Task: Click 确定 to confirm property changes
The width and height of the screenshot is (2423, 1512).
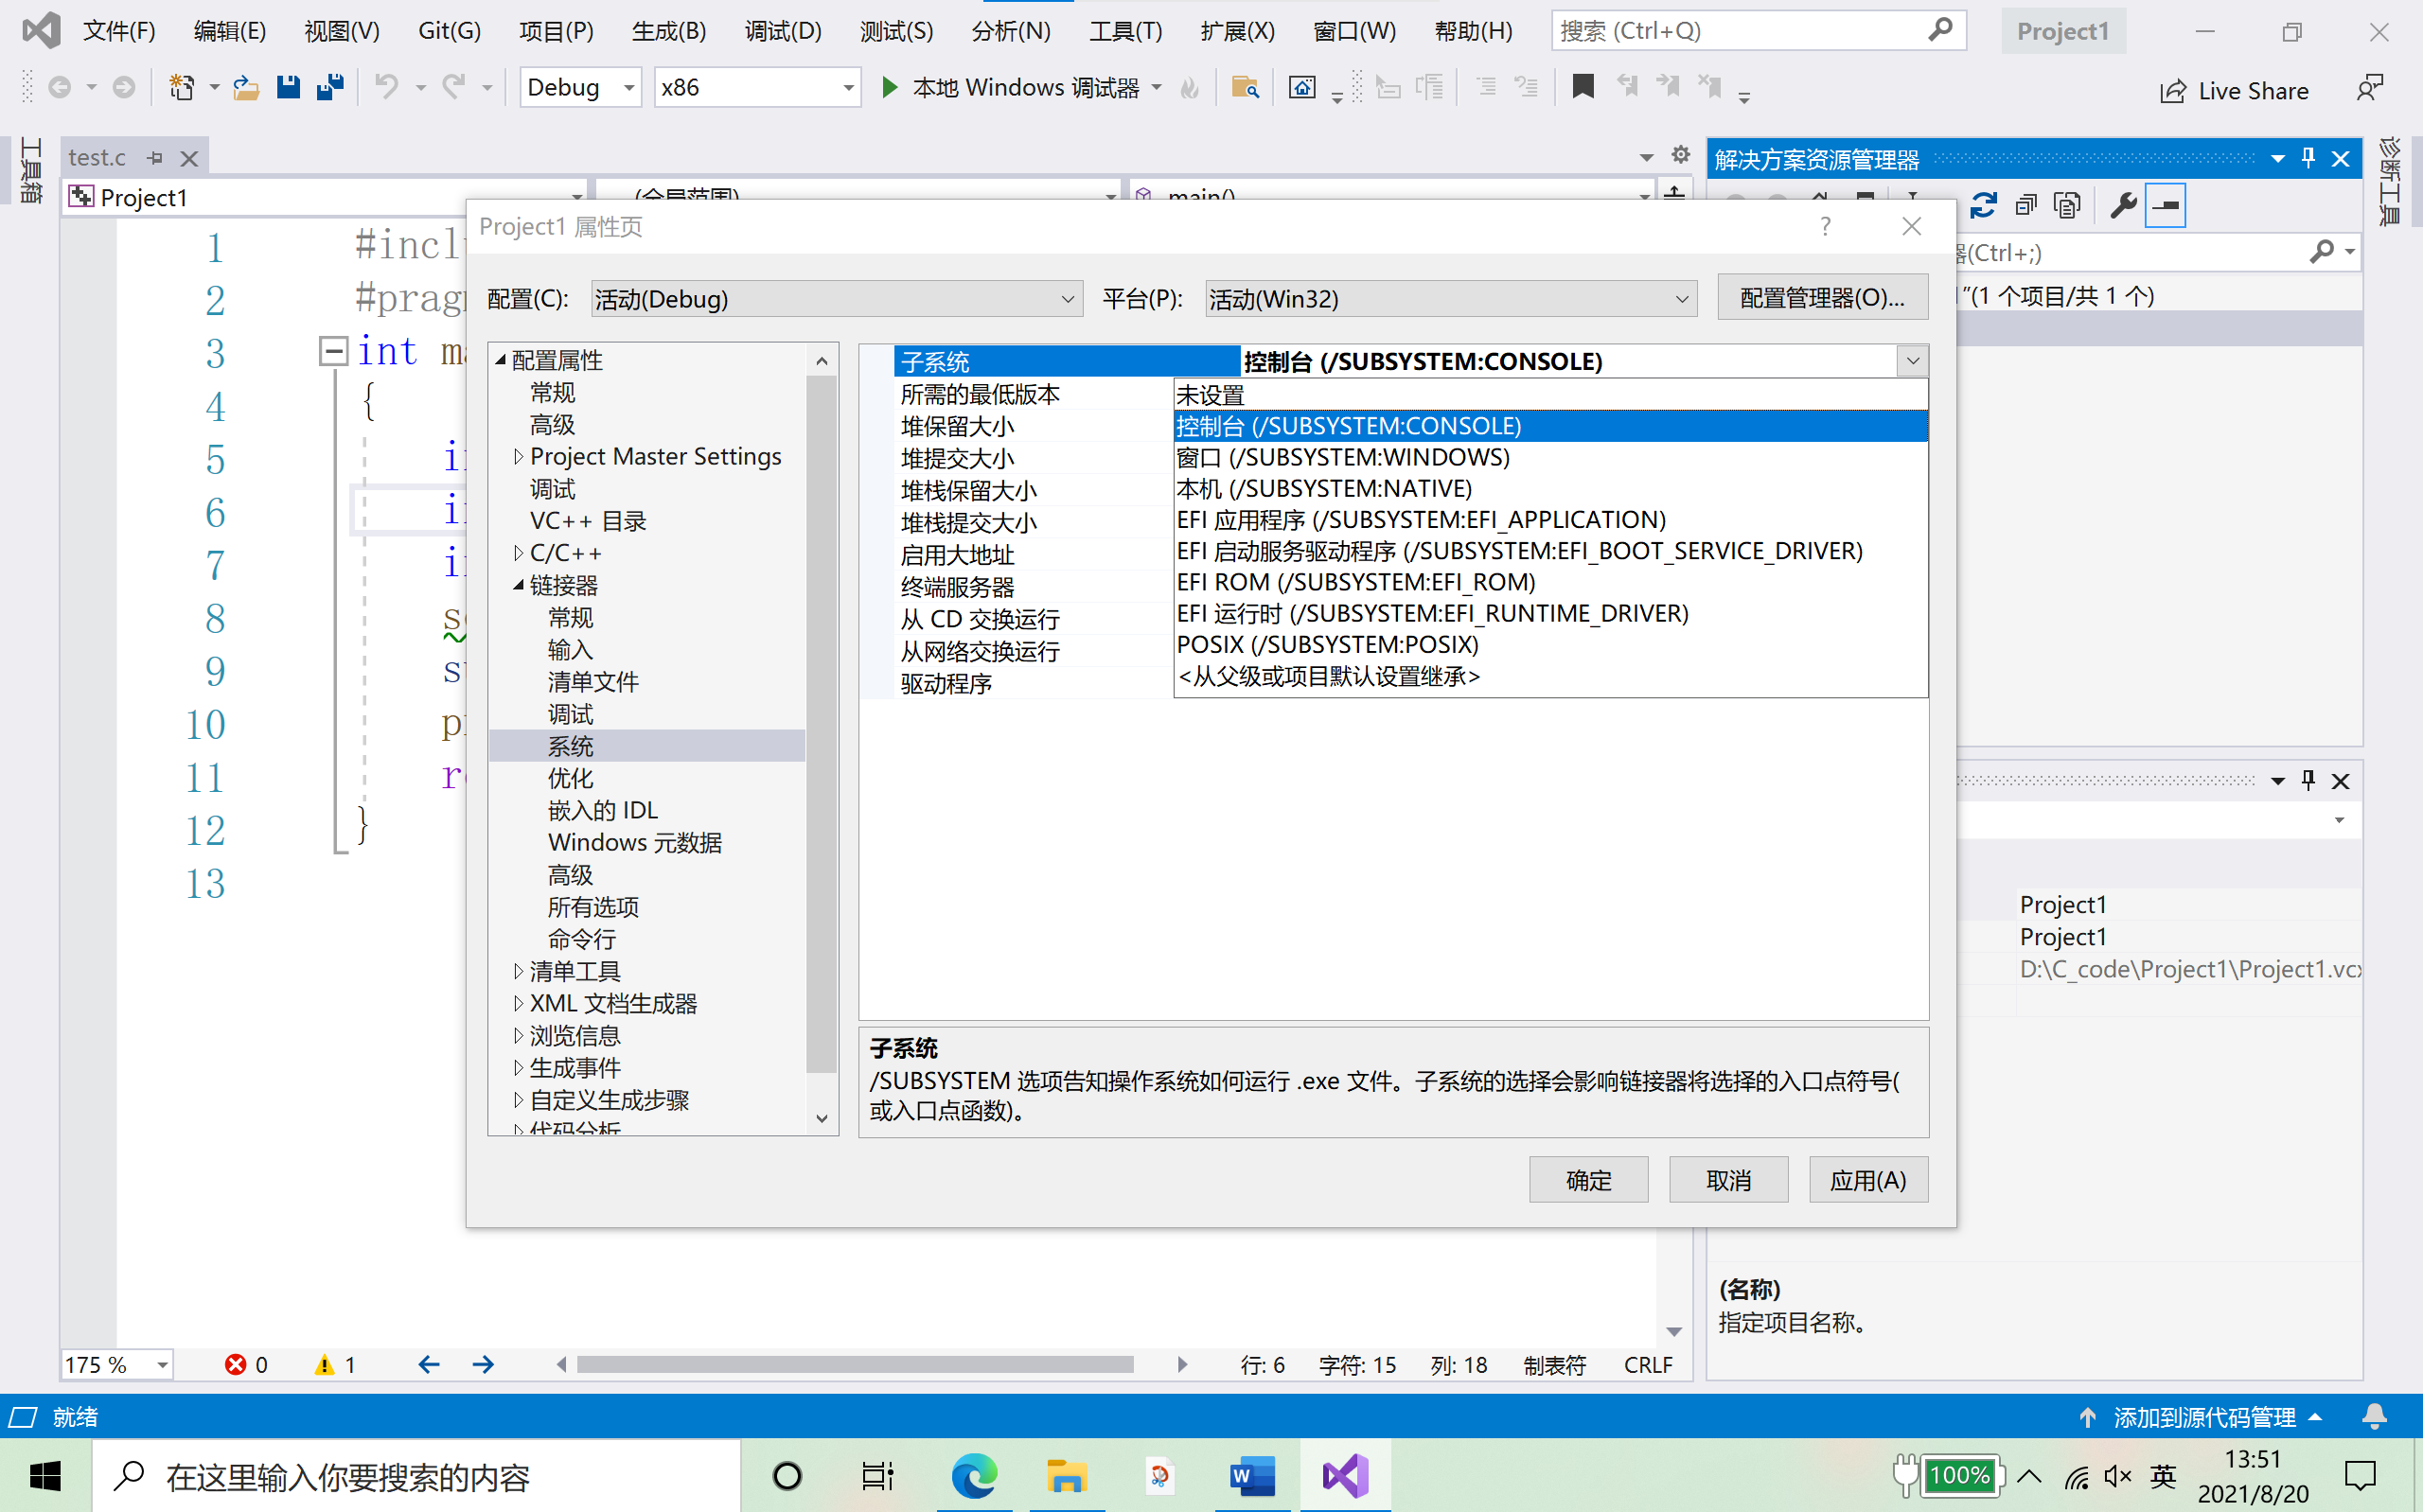Action: [1588, 1179]
